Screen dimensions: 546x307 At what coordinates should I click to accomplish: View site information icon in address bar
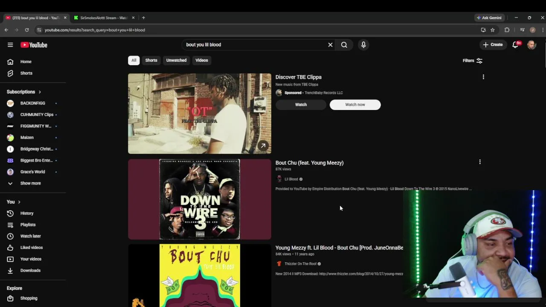point(39,30)
